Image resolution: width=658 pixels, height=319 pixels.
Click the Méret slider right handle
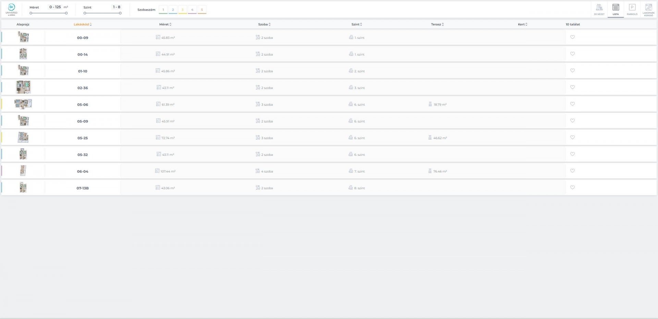pyautogui.click(x=66, y=13)
